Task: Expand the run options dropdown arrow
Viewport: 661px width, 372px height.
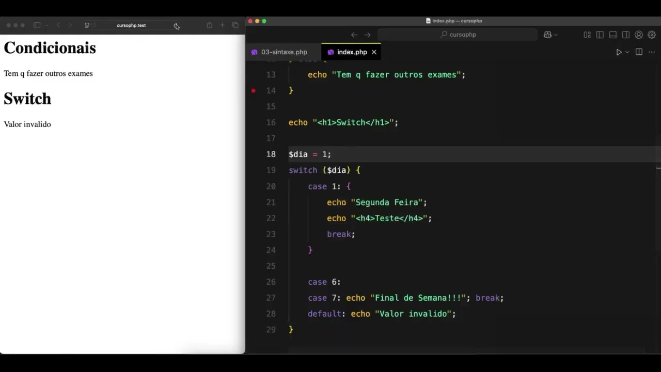Action: coord(627,52)
